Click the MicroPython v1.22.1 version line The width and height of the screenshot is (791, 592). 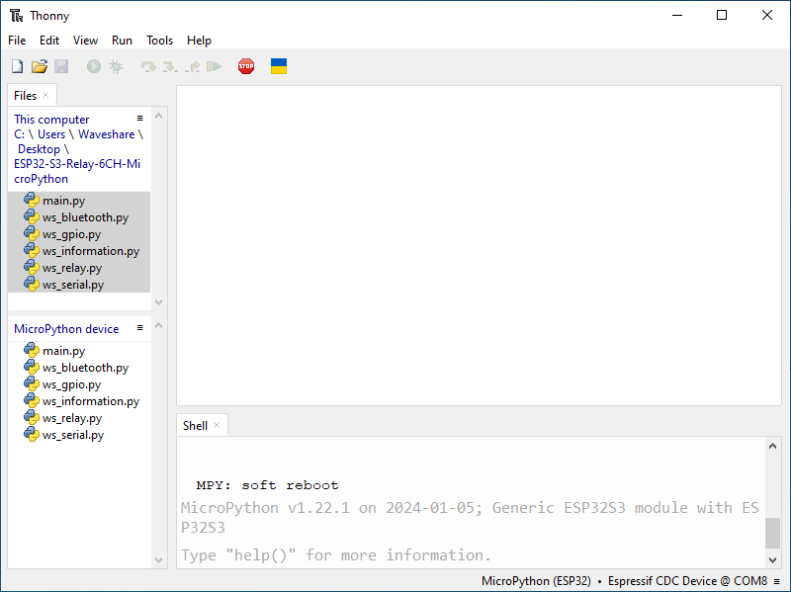(x=470, y=517)
